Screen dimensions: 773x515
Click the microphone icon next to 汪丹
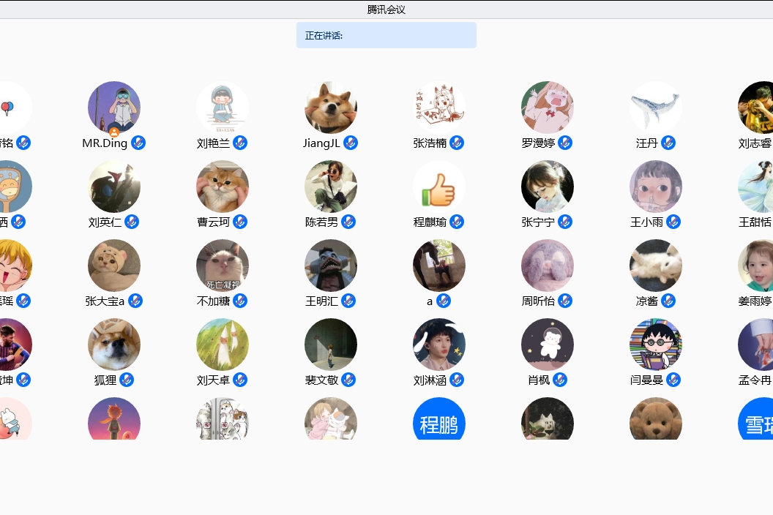coord(668,143)
